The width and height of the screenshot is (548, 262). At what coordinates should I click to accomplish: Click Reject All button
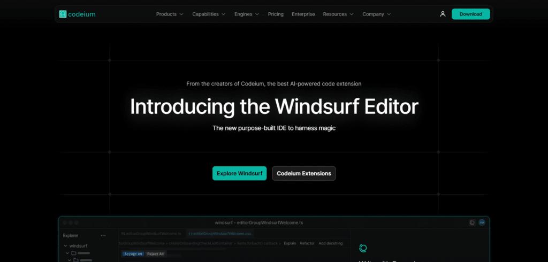155,254
